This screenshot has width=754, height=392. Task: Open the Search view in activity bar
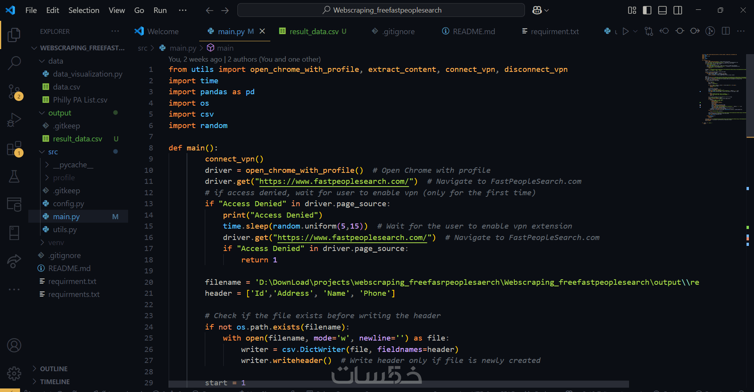click(14, 63)
